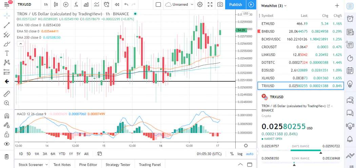356x168 pixels.
Task: Open the Trading Panel tab
Action: tap(150, 165)
